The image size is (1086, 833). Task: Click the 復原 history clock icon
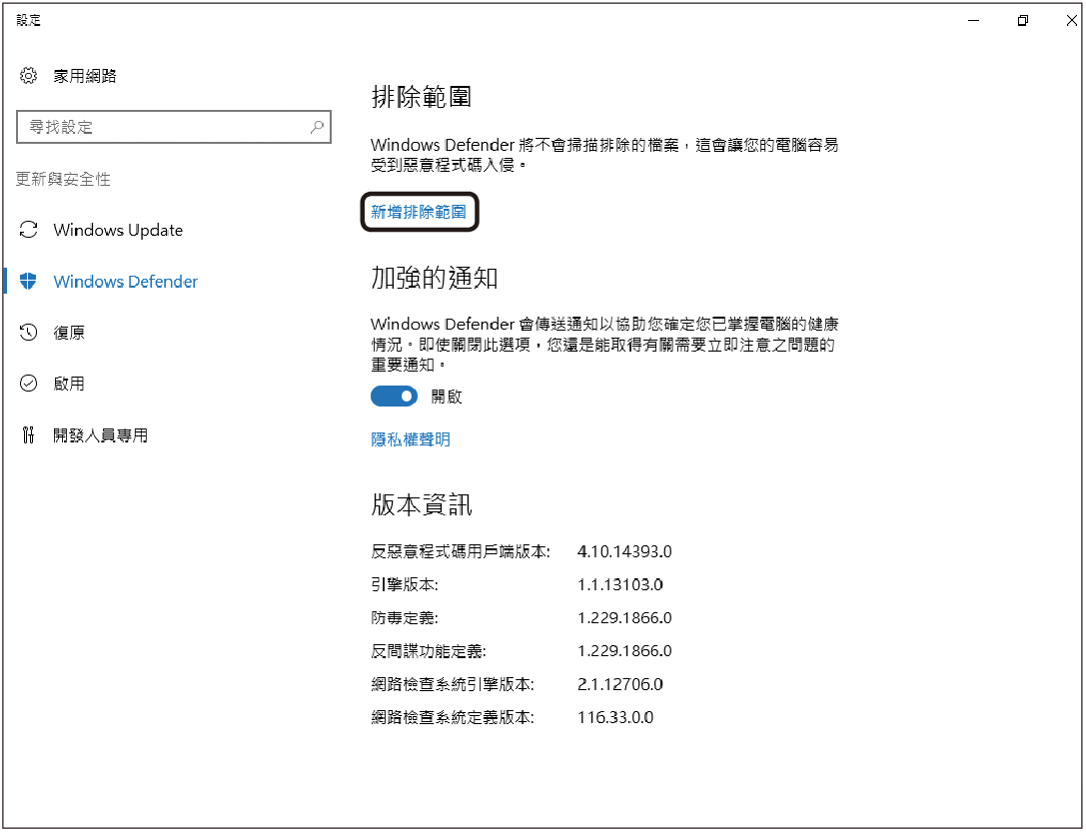[x=28, y=333]
